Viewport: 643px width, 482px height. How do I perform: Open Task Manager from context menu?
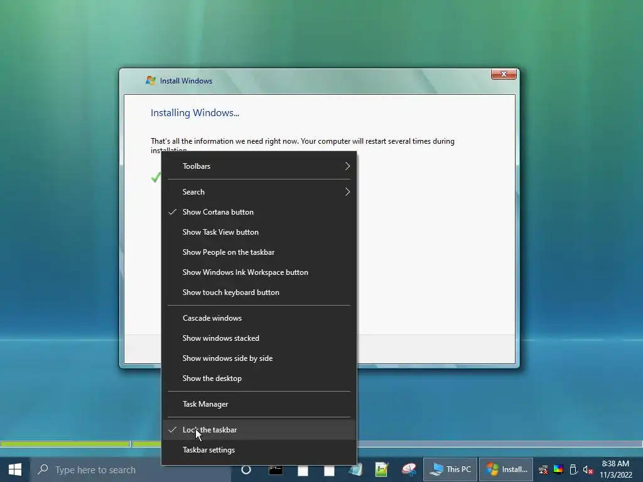point(259,404)
